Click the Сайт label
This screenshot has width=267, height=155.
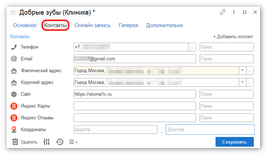(x=26, y=94)
